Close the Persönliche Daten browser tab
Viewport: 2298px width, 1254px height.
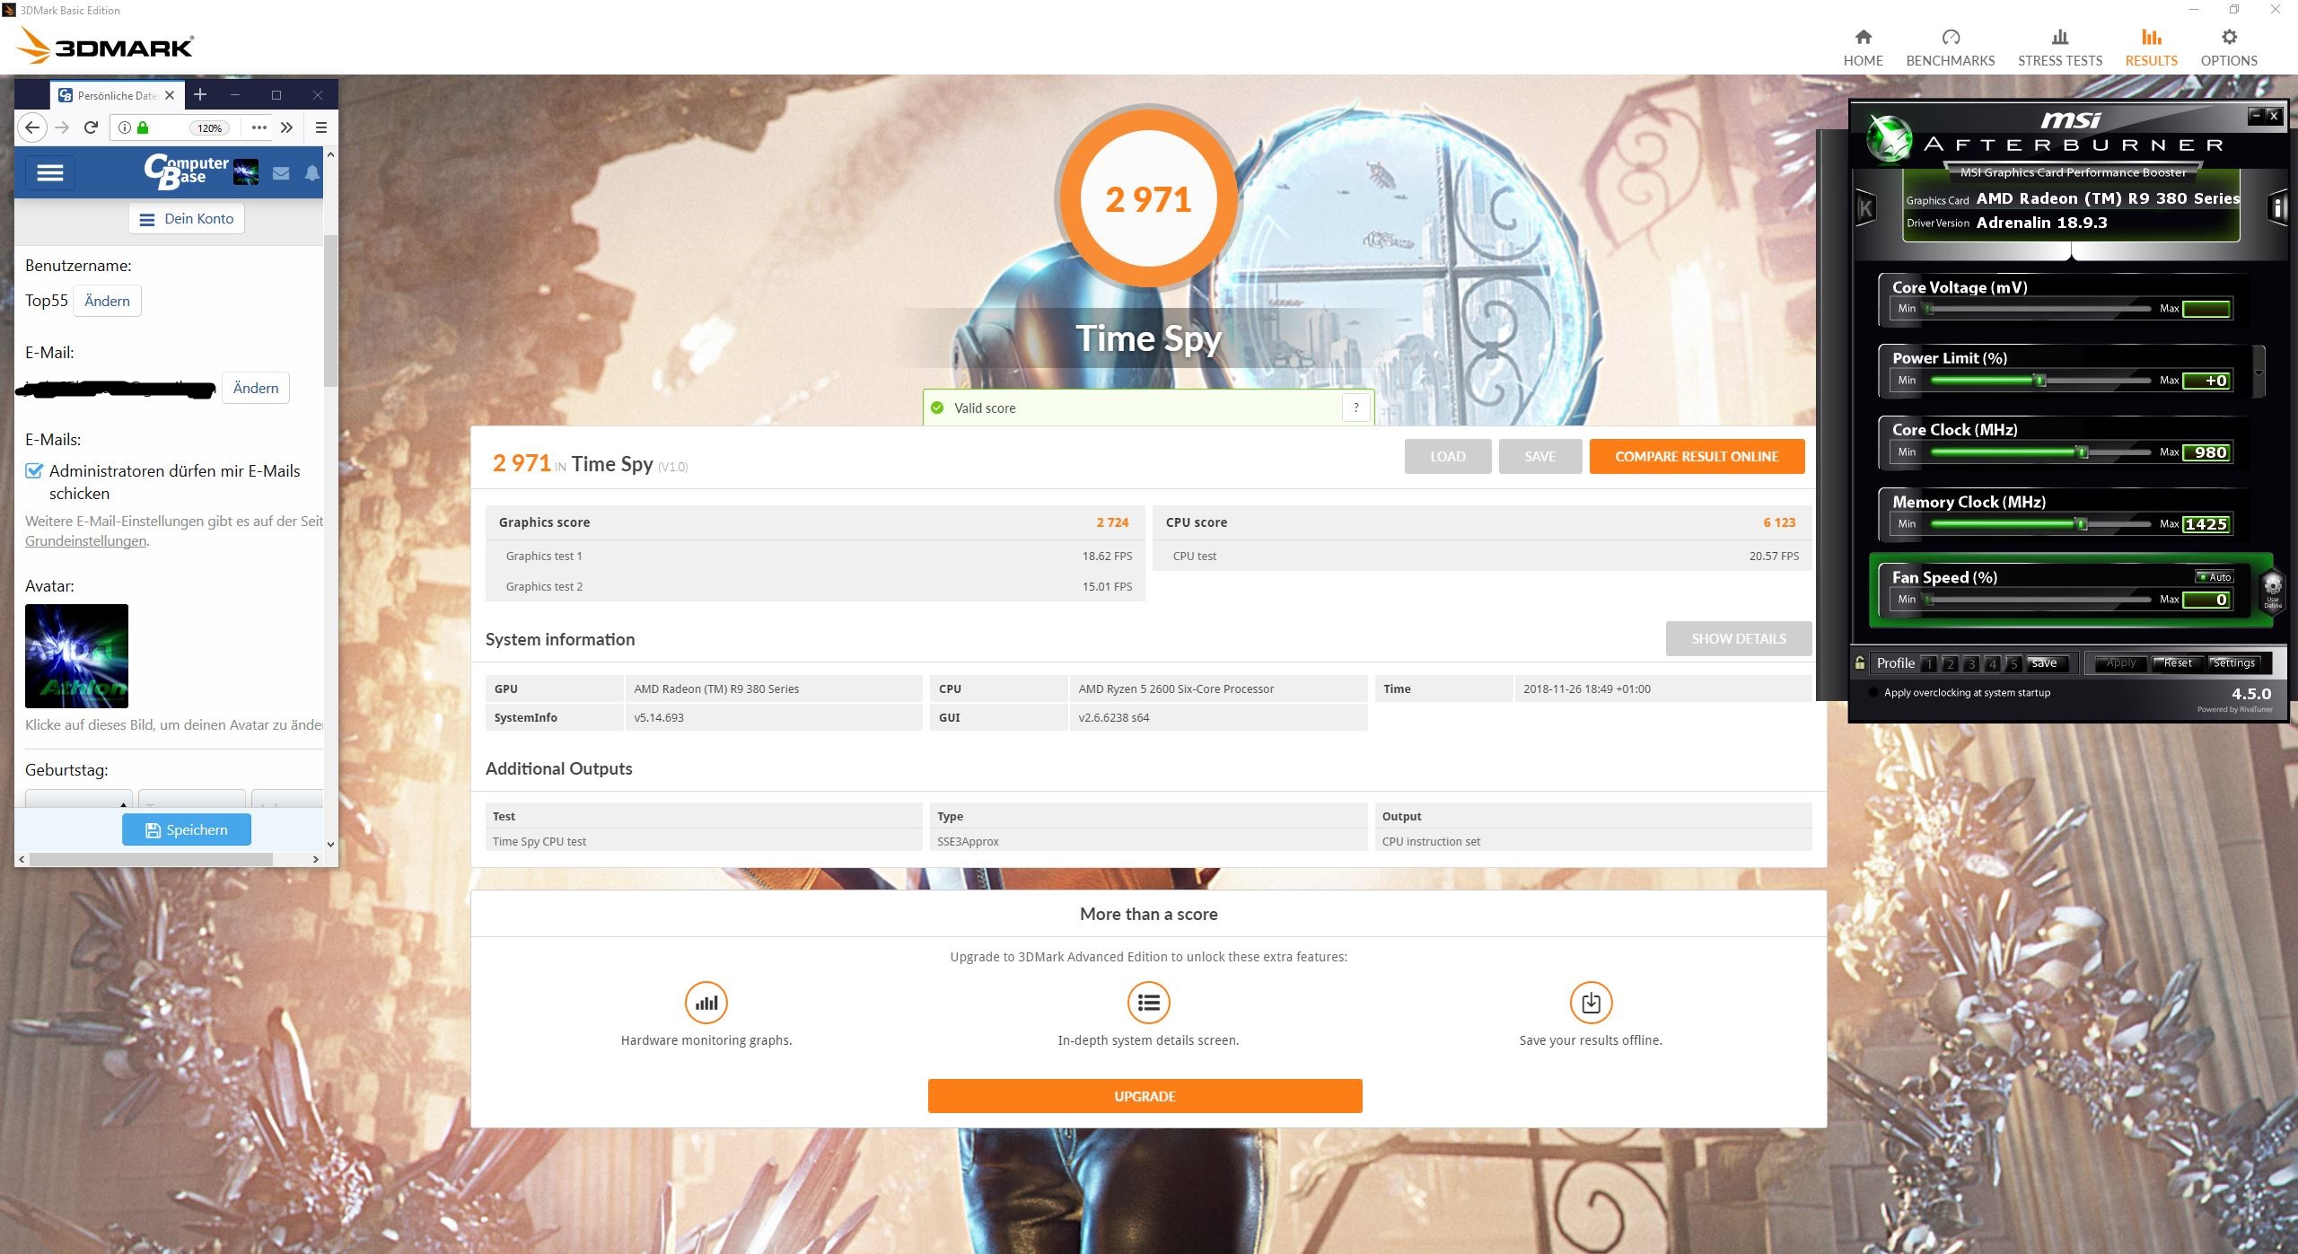pyautogui.click(x=170, y=95)
